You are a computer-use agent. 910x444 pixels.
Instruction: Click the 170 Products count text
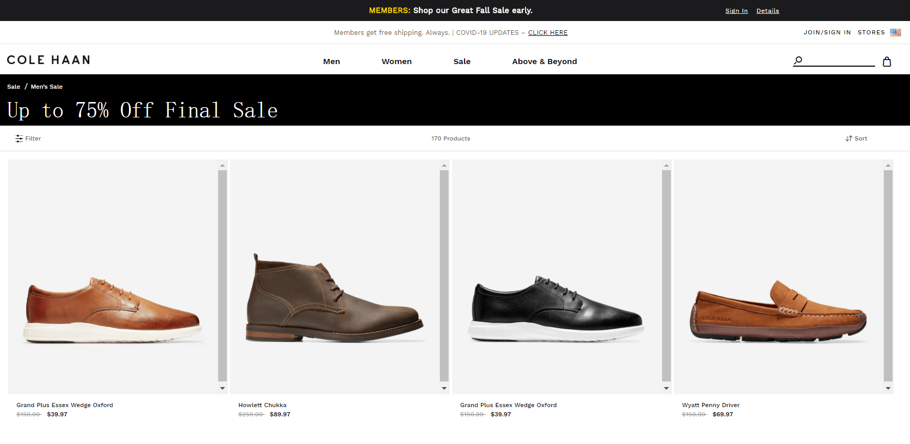(451, 138)
